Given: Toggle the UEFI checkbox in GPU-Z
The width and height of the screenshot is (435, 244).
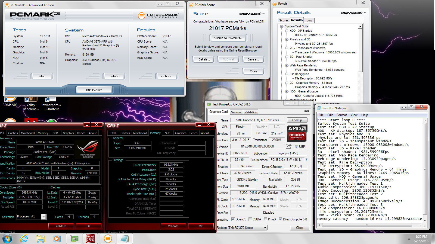Looking at the screenshot, I should (x=296, y=146).
